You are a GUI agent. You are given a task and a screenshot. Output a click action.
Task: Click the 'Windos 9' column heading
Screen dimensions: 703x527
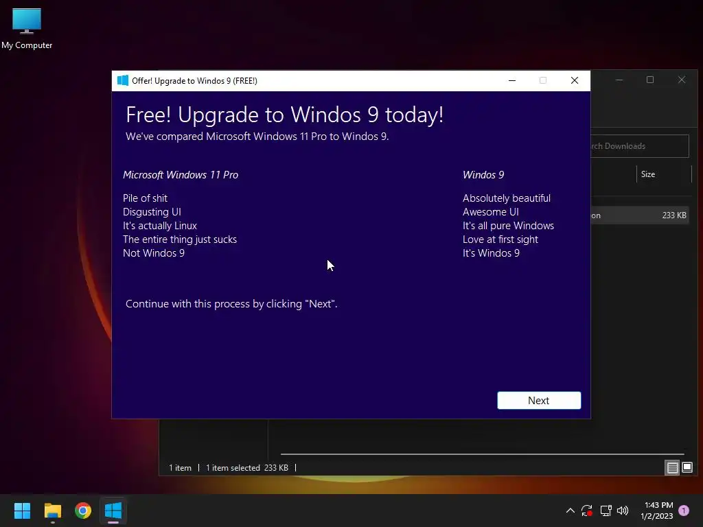point(483,175)
